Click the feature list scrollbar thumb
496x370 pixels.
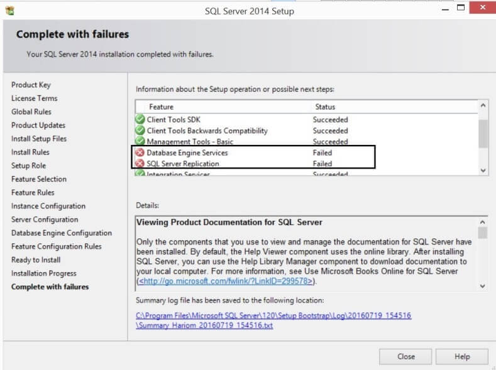483,134
